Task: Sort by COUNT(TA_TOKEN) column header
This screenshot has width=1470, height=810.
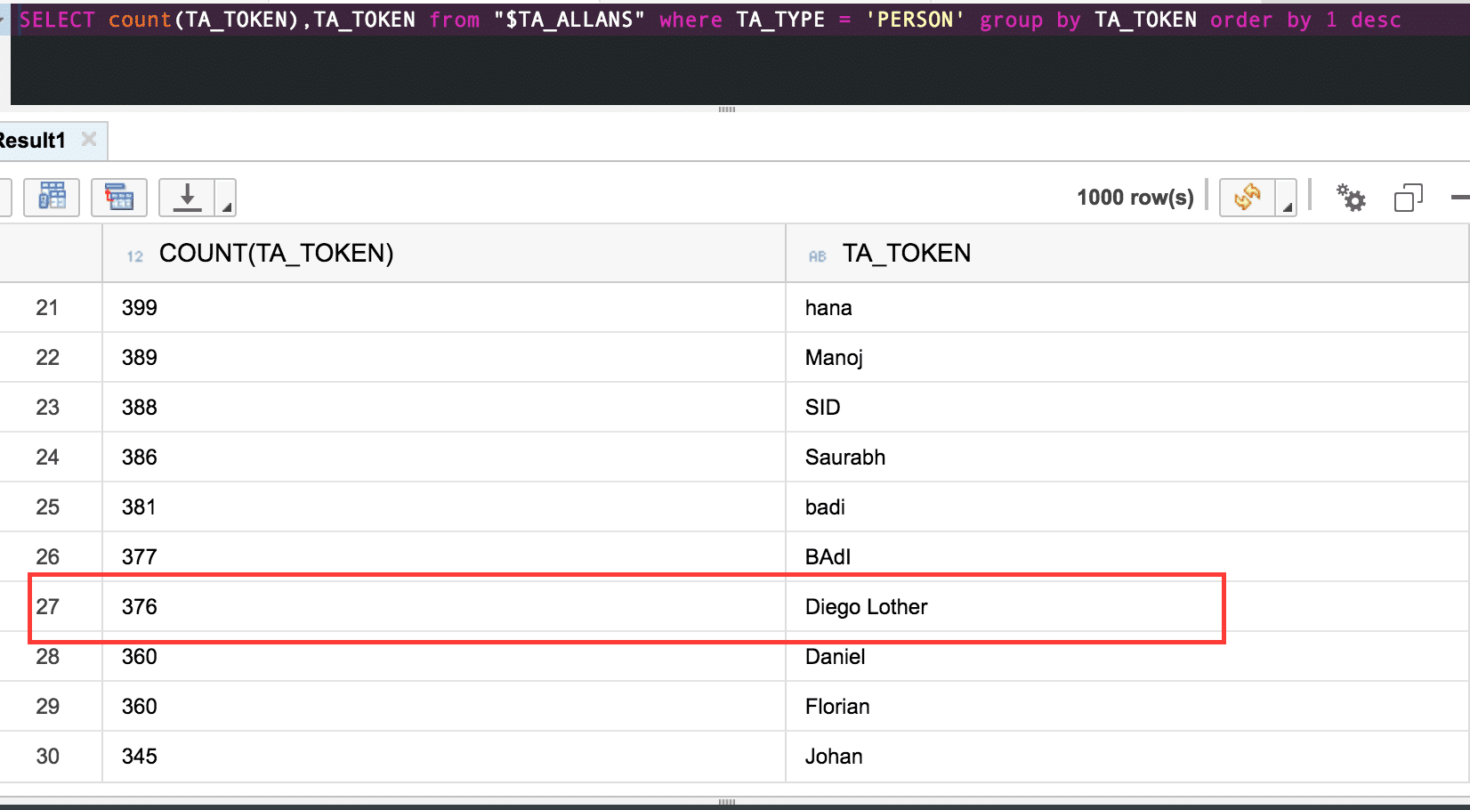Action: pyautogui.click(x=276, y=254)
